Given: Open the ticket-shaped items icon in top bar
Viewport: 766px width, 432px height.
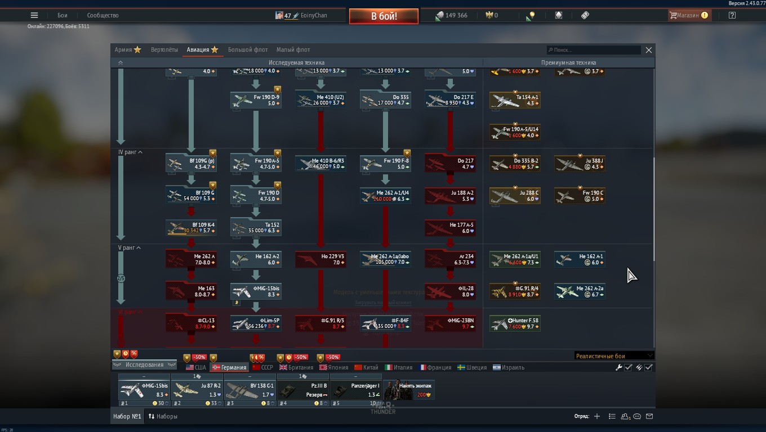Looking at the screenshot, I should 585,15.
